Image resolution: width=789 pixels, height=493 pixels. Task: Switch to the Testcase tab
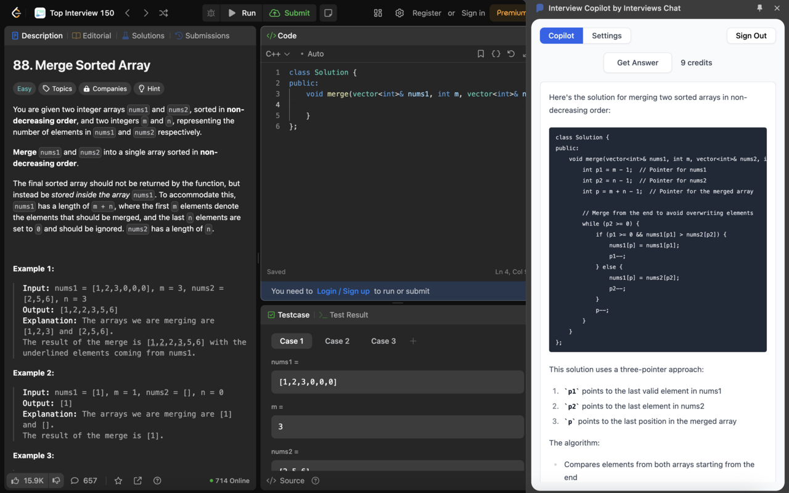(288, 315)
